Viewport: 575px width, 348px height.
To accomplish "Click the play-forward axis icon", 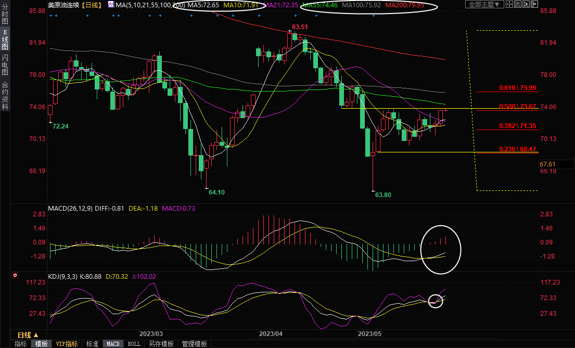I will (x=526, y=4).
